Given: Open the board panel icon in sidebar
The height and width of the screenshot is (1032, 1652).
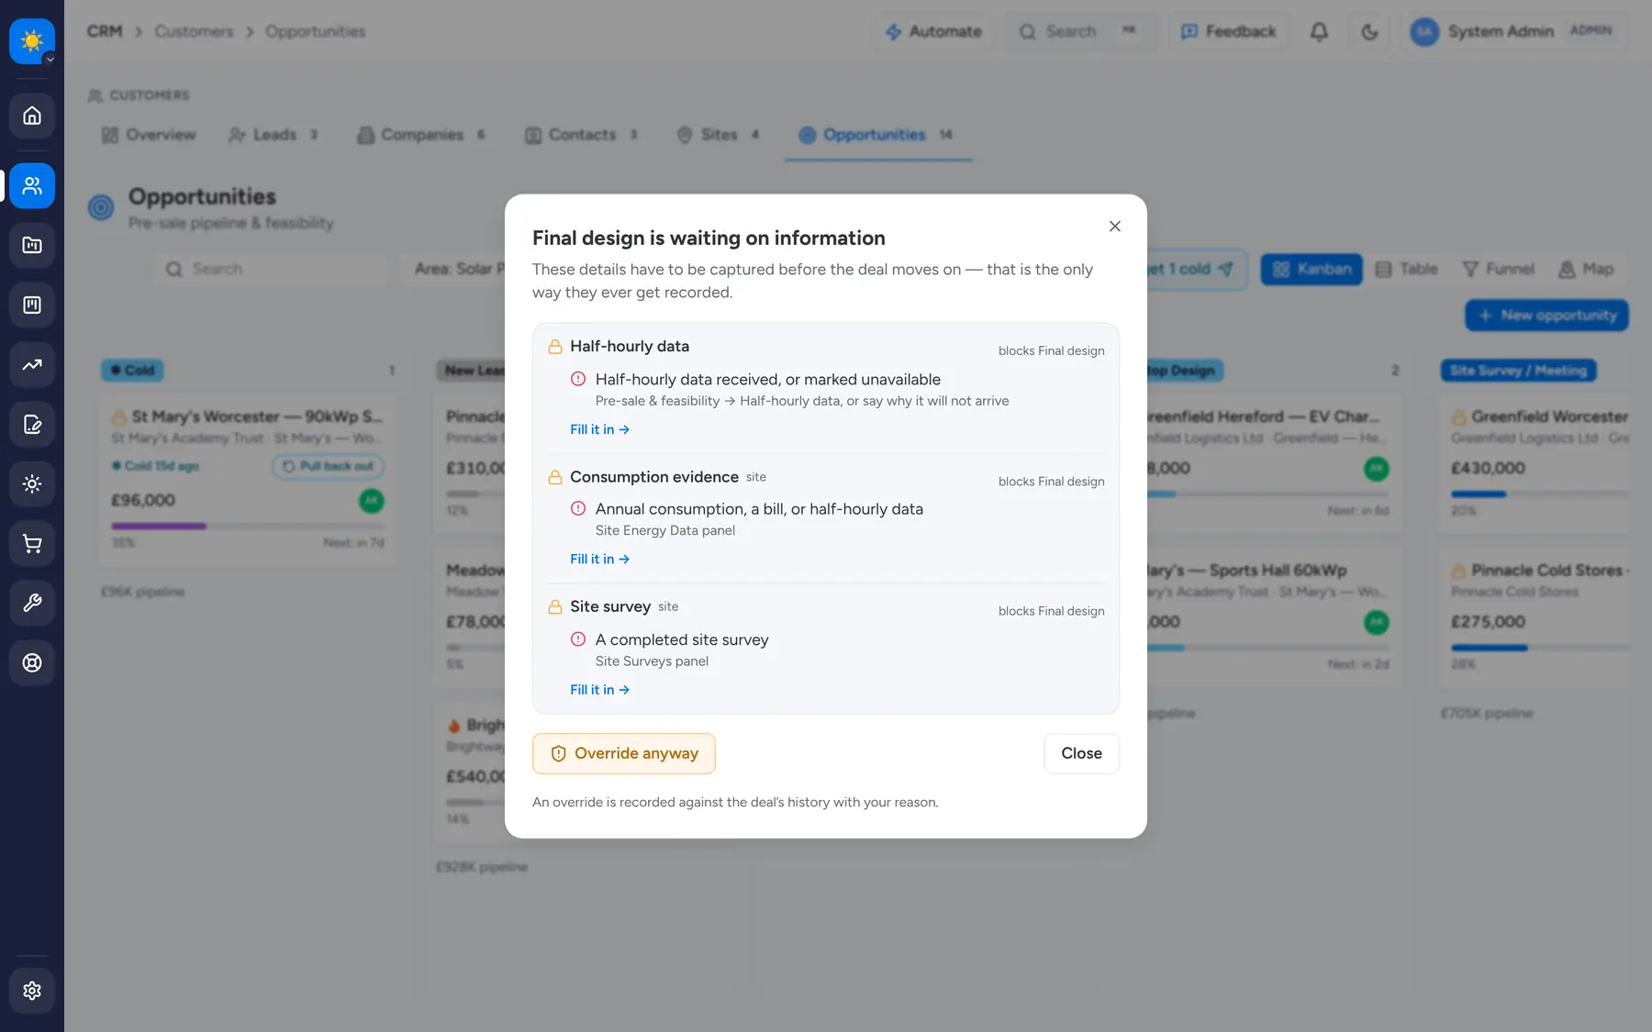Looking at the screenshot, I should pos(32,305).
